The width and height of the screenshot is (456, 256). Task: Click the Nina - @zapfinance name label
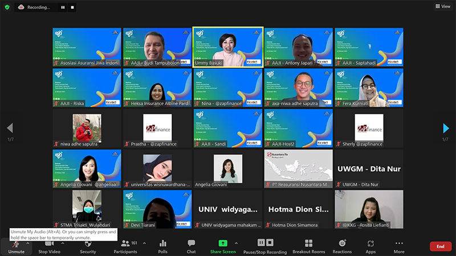coord(221,104)
